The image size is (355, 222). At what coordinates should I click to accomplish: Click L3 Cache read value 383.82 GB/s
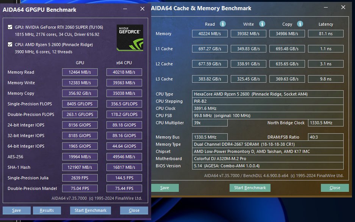210,79
